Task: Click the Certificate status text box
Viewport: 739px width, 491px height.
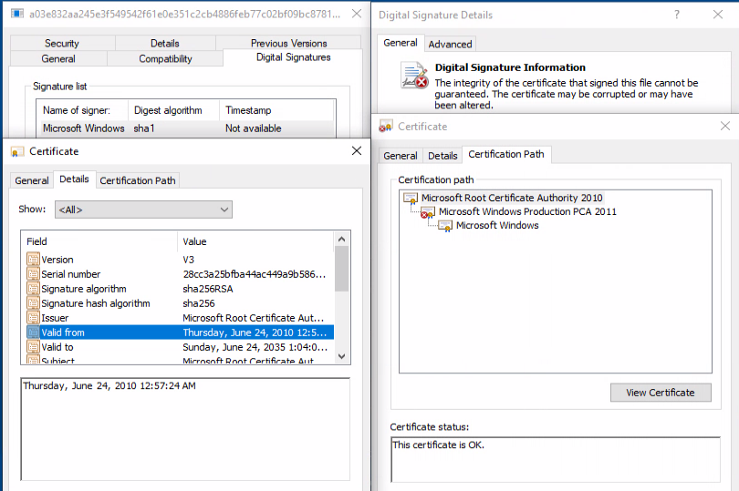Action: click(556, 459)
